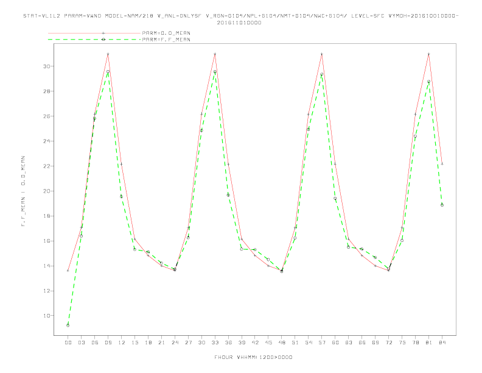This screenshot has width=482, height=373.
Task: Select the green dashed legend line sample
Action: point(94,40)
